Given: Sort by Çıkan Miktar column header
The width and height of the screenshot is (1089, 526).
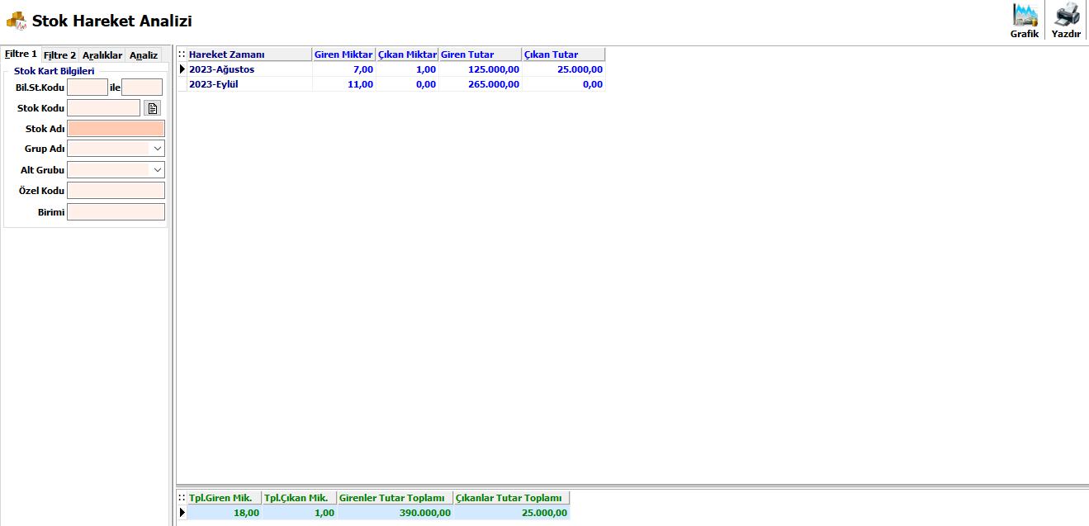Looking at the screenshot, I should (407, 54).
